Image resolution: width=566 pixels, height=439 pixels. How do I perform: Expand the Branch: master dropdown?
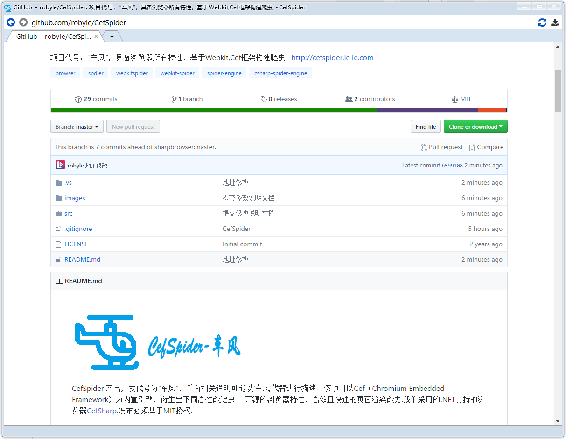(77, 127)
